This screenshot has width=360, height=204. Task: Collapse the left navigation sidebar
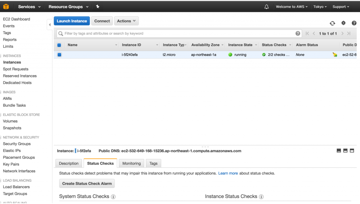coord(50,25)
